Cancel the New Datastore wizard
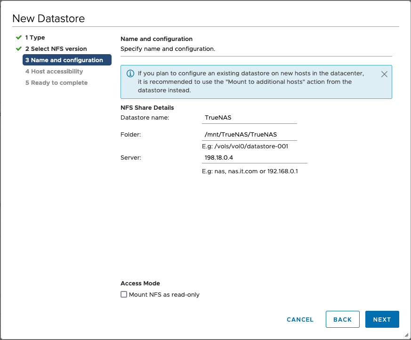 point(300,319)
